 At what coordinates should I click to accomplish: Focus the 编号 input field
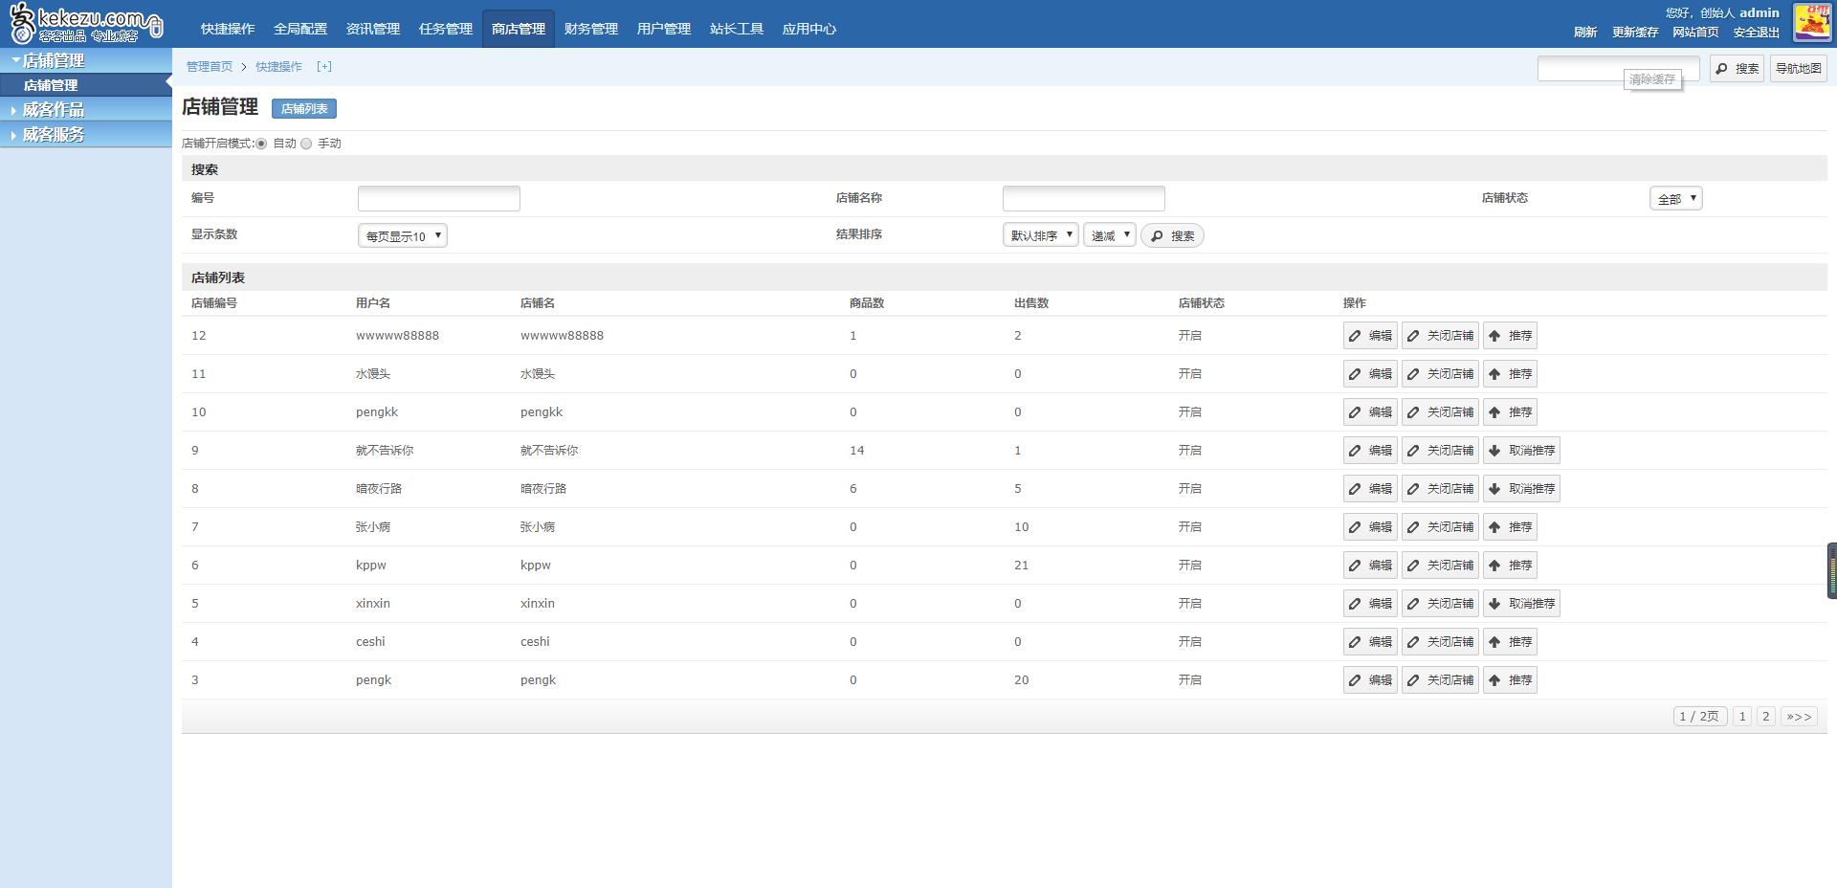coord(439,198)
